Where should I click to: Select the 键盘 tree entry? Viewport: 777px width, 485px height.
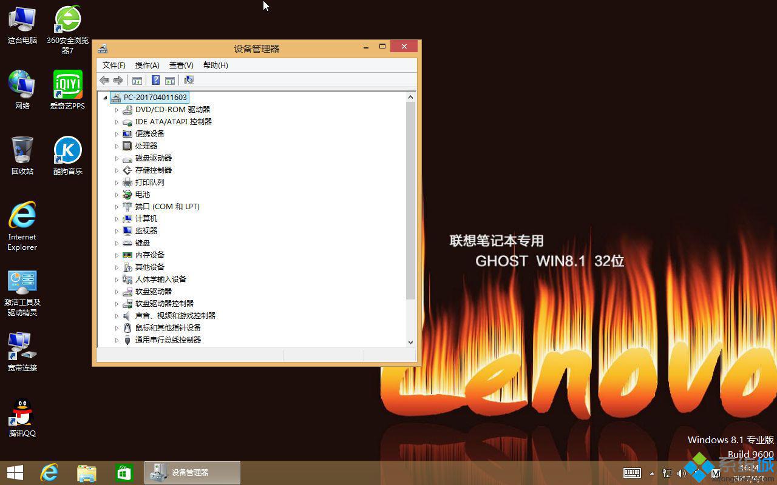coord(143,242)
